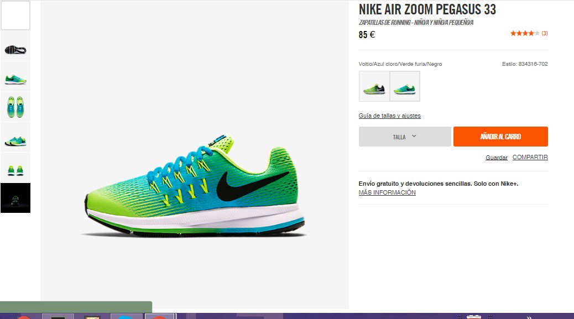Click the Guardar link
The image size is (574, 319).
click(497, 158)
